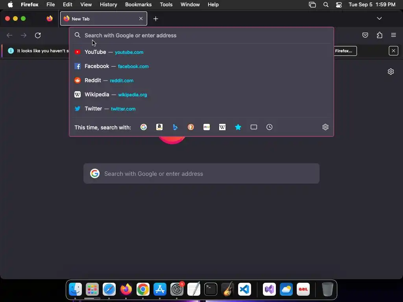This screenshot has width=403, height=302.
Task: Open macOS Control Center icon
Action: [x=339, y=5]
